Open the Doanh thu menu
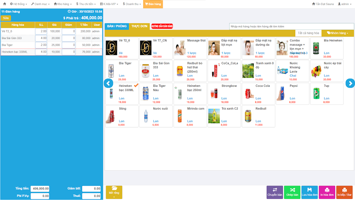 (x=132, y=4)
